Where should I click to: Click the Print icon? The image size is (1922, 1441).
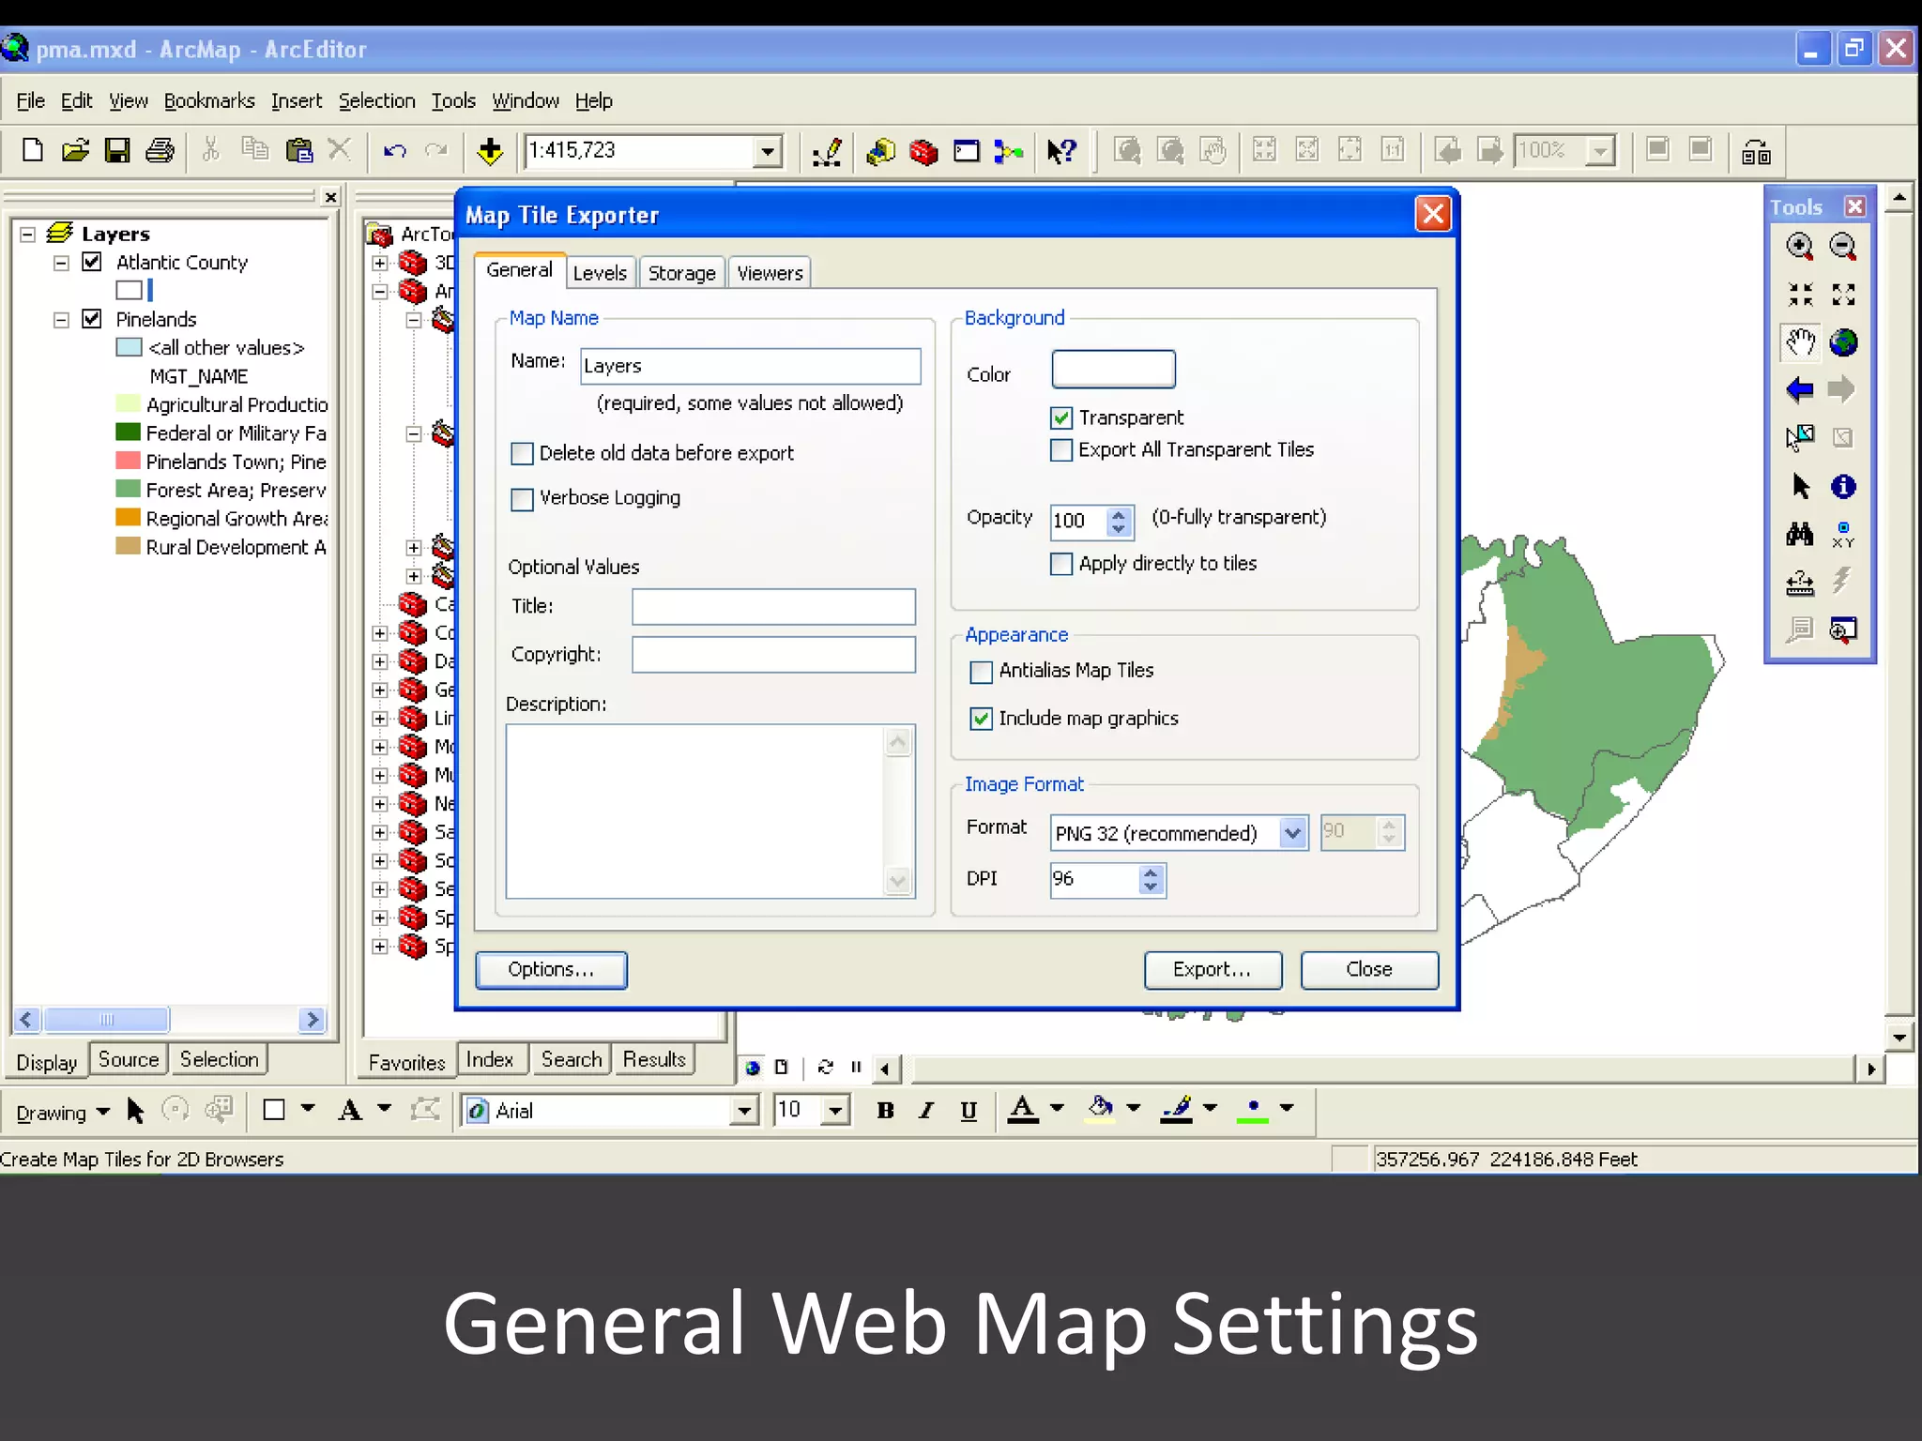[x=160, y=150]
